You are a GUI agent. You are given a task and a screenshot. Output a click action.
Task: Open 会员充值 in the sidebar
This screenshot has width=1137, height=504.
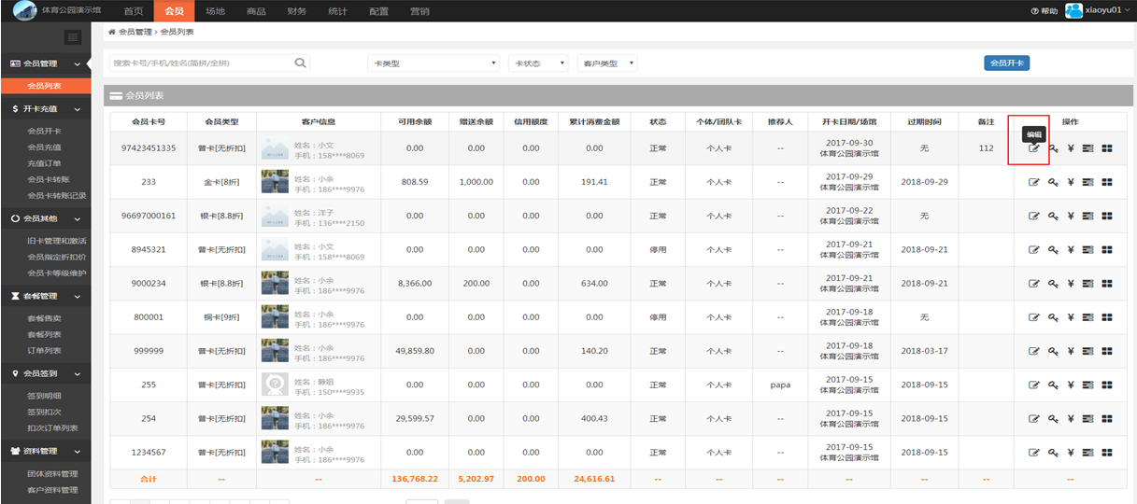(45, 147)
